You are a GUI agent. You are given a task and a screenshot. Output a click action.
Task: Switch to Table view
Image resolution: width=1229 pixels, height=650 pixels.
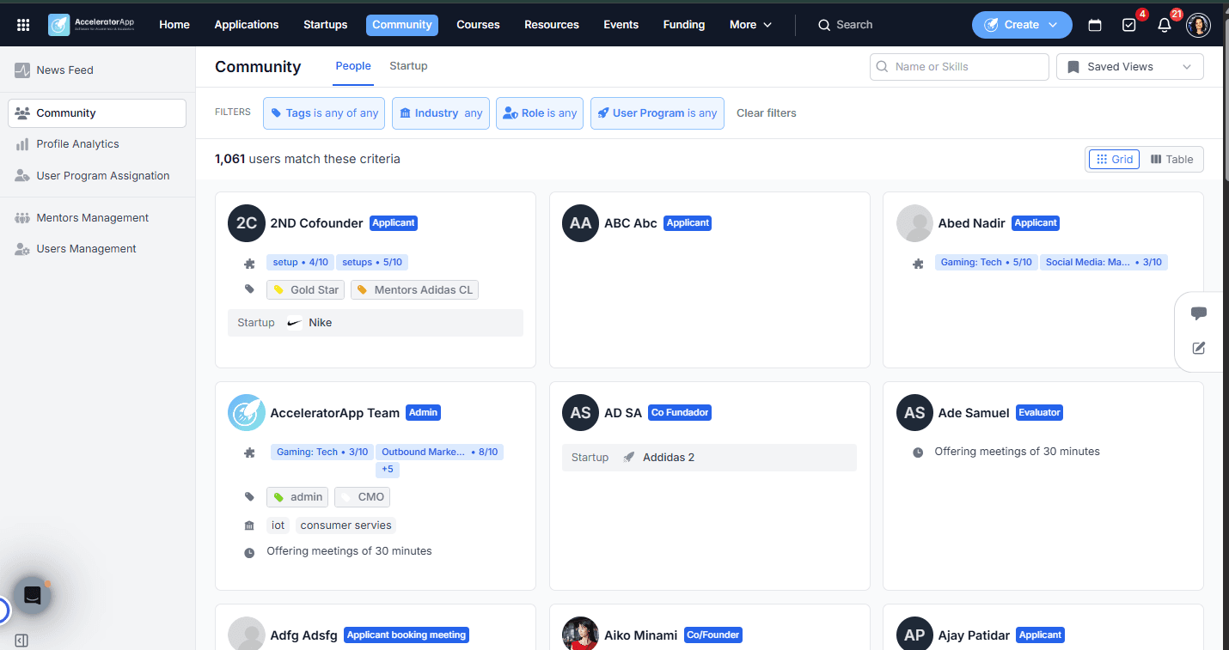1172,159
